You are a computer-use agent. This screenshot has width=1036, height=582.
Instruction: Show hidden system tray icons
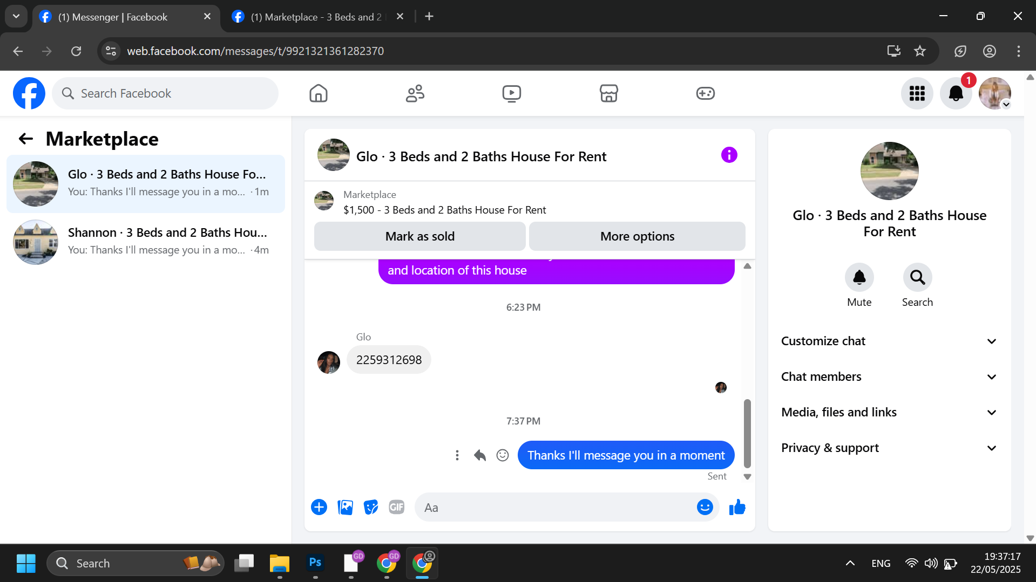(x=850, y=563)
